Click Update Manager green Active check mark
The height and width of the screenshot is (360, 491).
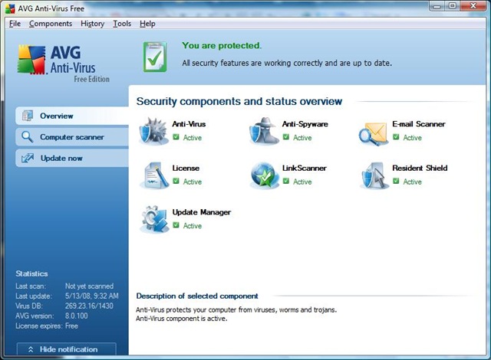[x=176, y=225]
